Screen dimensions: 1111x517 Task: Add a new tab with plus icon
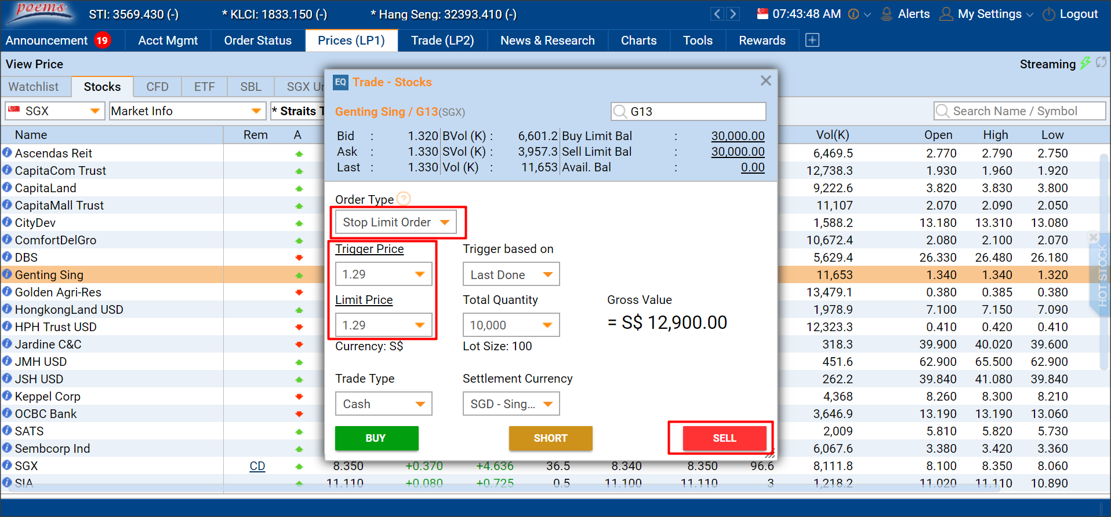pos(812,40)
